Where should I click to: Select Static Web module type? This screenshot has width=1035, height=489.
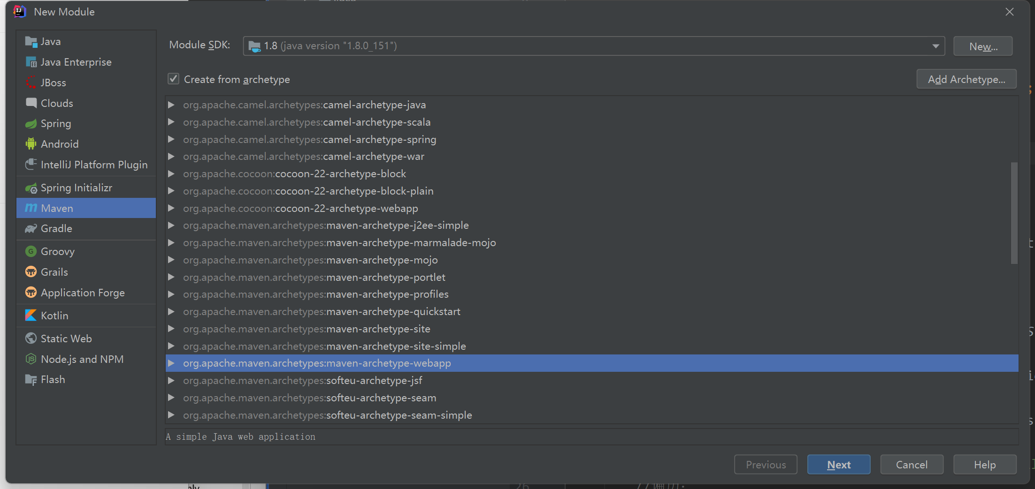[x=86, y=339]
